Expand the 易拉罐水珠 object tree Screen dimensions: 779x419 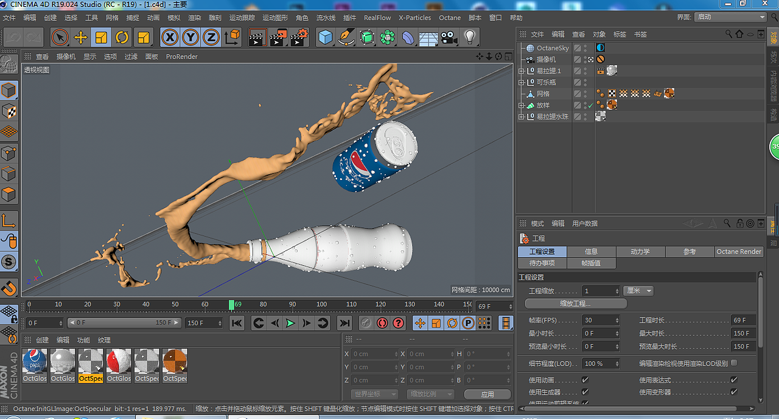tap(521, 117)
